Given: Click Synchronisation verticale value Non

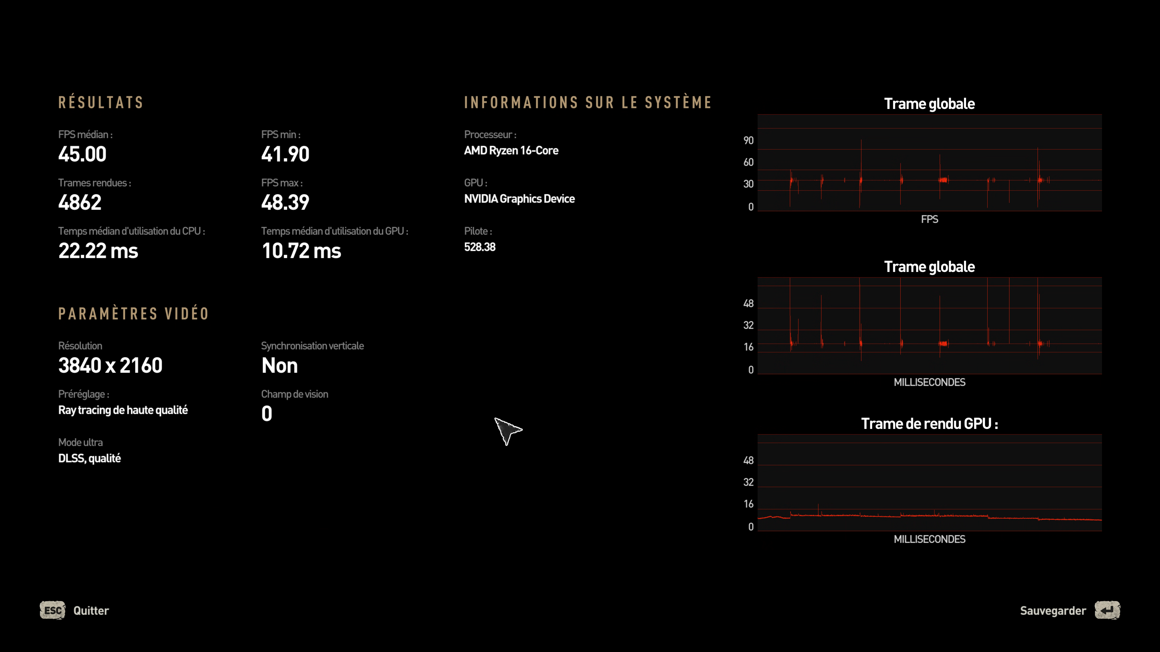Looking at the screenshot, I should (279, 365).
